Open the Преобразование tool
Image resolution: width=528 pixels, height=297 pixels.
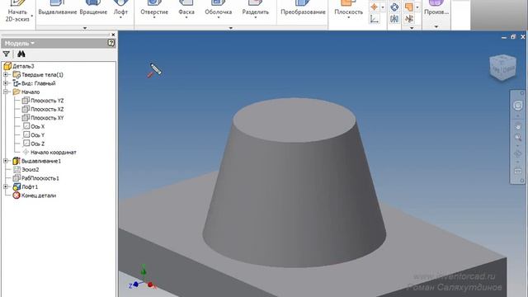pyautogui.click(x=303, y=9)
